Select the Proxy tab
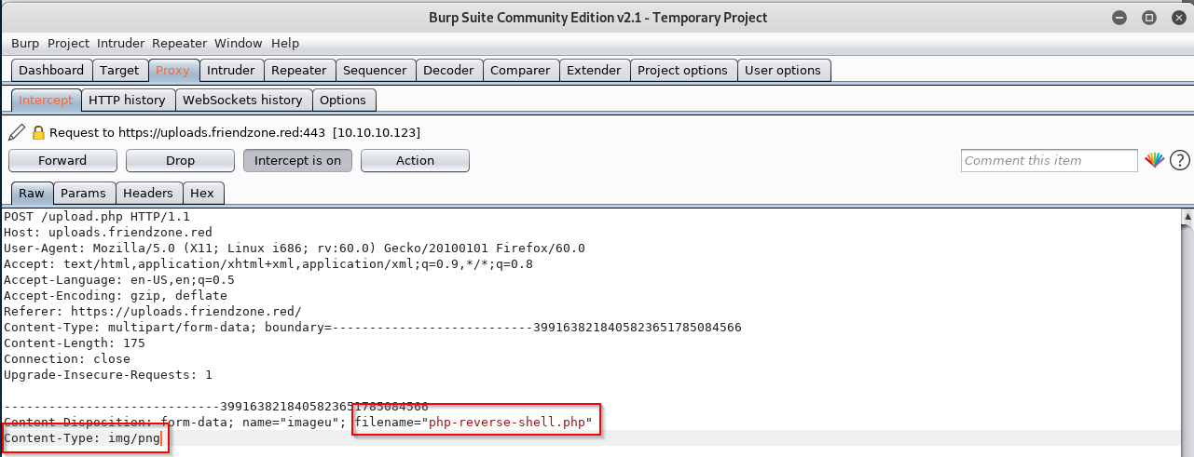Viewport: 1194px width, 457px height. point(172,70)
